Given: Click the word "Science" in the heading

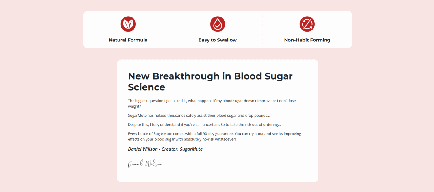Looking at the screenshot, I should point(146,87).
